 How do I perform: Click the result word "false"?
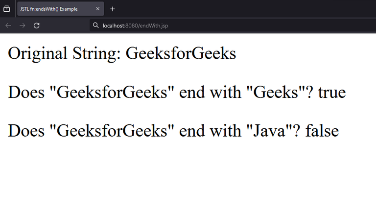322,131
